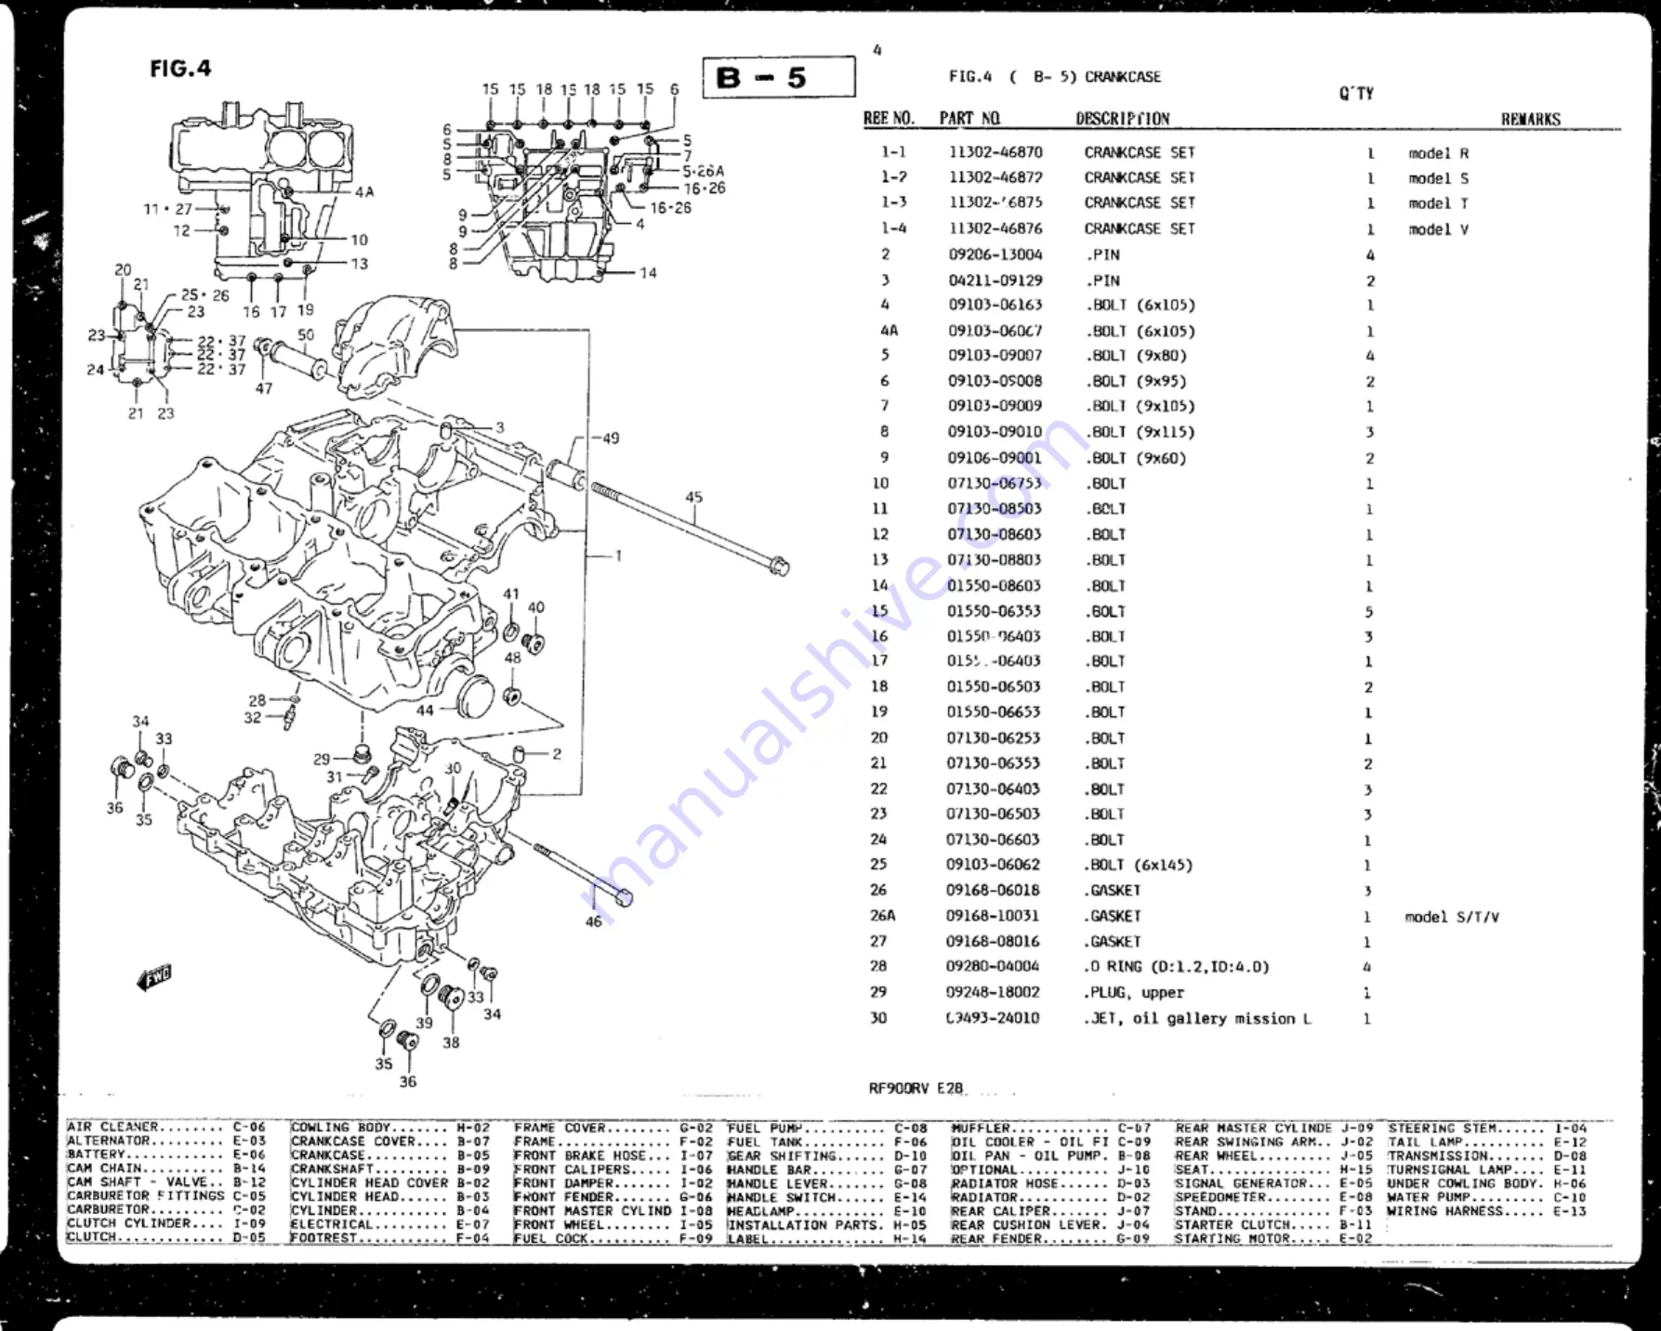Click callout number 44 near the round cap
The height and width of the screenshot is (1331, 1661).
[425, 711]
